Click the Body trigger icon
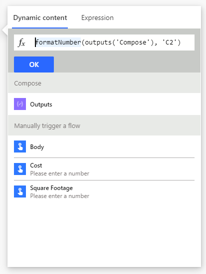206x274 pixels. click(x=20, y=146)
